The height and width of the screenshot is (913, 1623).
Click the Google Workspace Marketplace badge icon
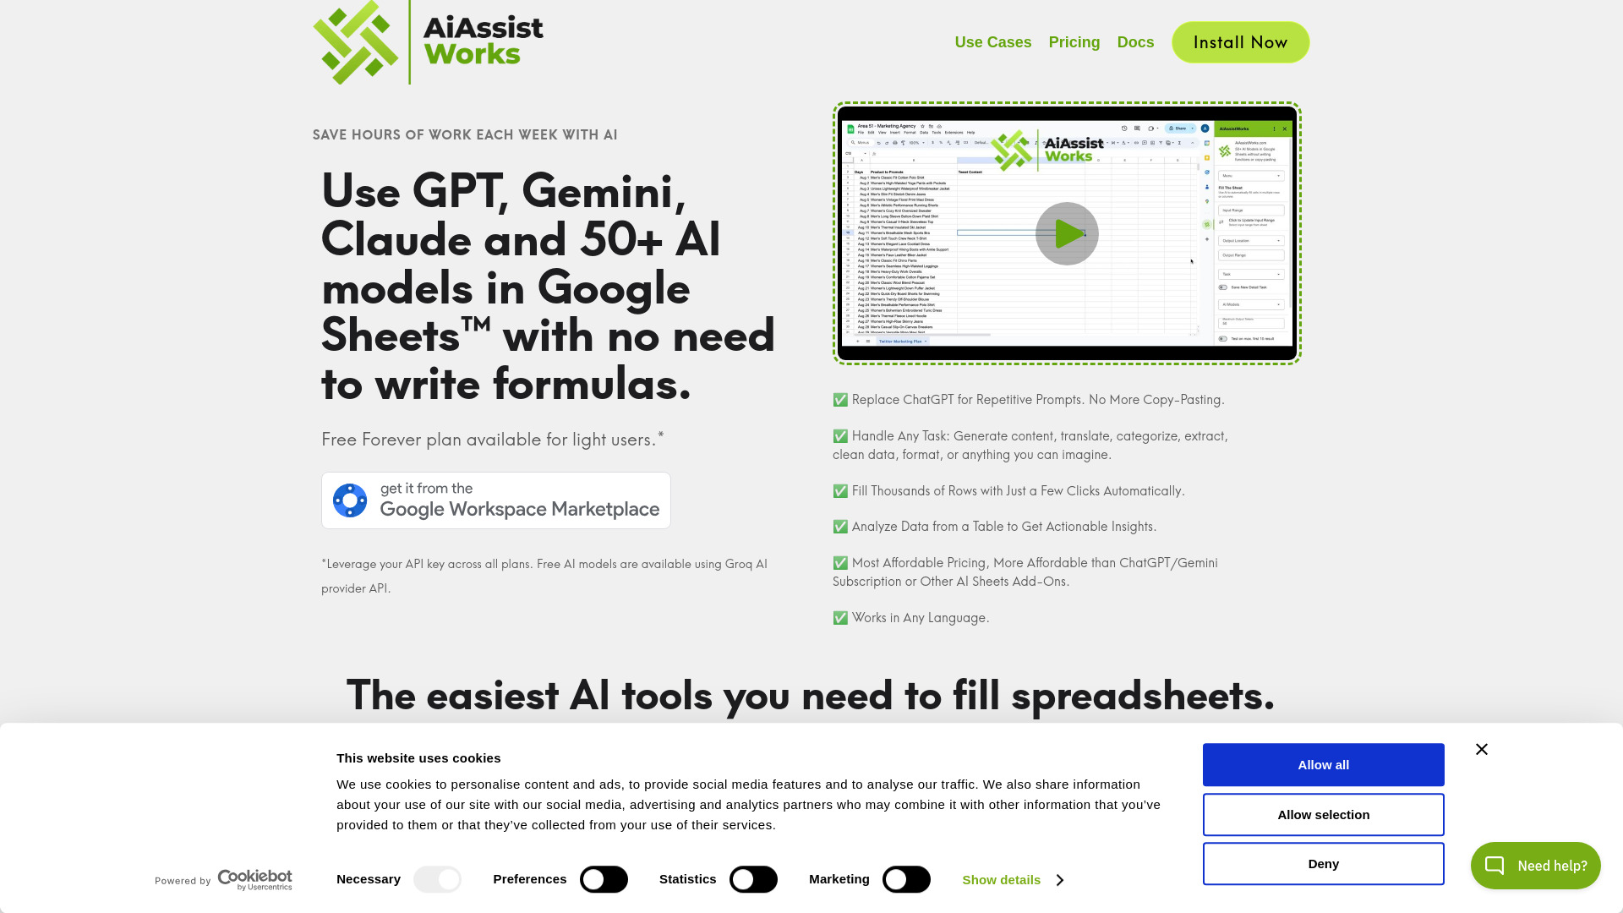(x=350, y=500)
